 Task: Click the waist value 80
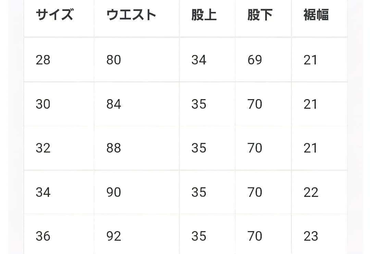point(114,60)
